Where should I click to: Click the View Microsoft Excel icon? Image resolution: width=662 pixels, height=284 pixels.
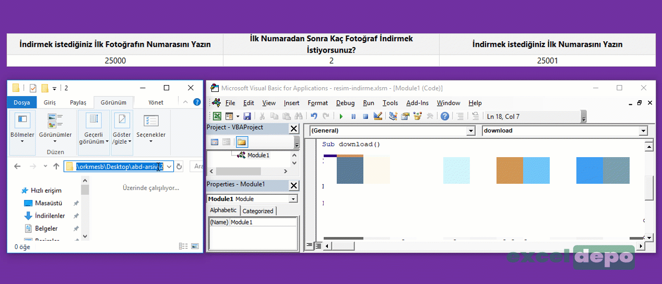pos(216,116)
